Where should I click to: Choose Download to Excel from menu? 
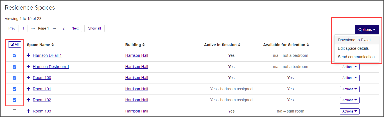click(354, 40)
